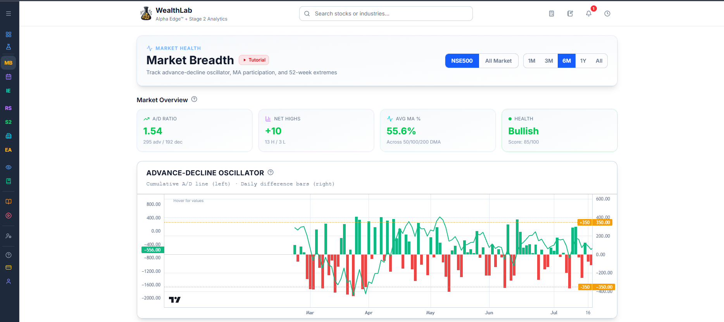Open the building icon in sidebar
This screenshot has height=322, width=724.
click(9, 136)
